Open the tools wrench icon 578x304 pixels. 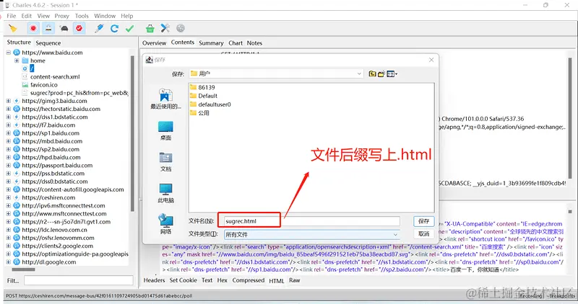(x=165, y=28)
